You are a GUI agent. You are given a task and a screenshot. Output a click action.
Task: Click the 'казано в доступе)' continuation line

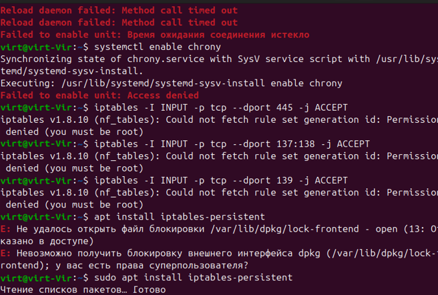coord(47,241)
